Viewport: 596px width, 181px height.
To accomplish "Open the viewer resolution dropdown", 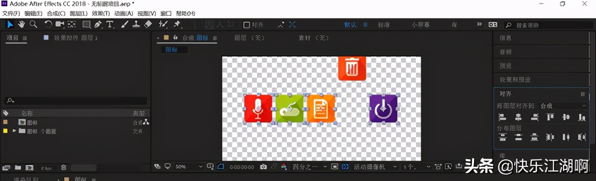I will [310, 166].
